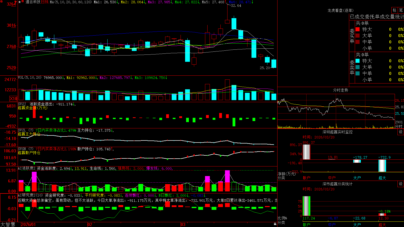The width and height of the screenshot is (404, 227).
Task: Click the red question mark help icon
Action: click(x=15, y=2)
